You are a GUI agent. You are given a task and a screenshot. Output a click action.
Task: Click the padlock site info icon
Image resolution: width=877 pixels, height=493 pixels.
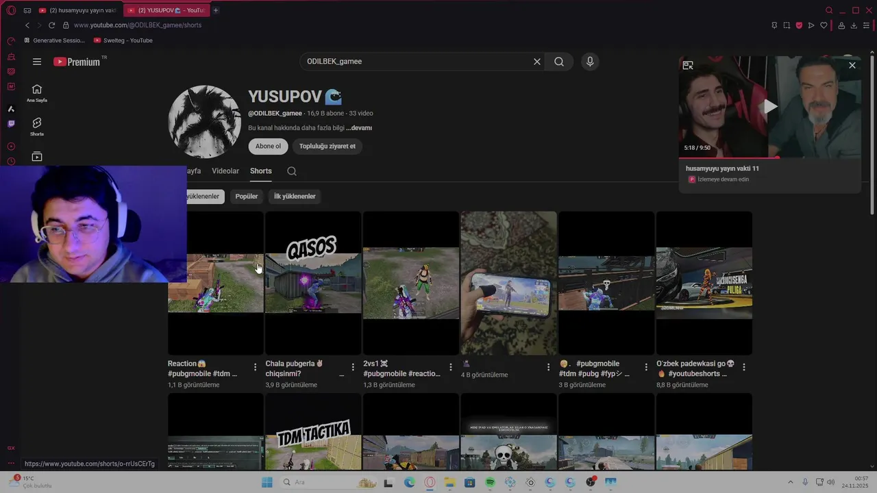(x=66, y=25)
